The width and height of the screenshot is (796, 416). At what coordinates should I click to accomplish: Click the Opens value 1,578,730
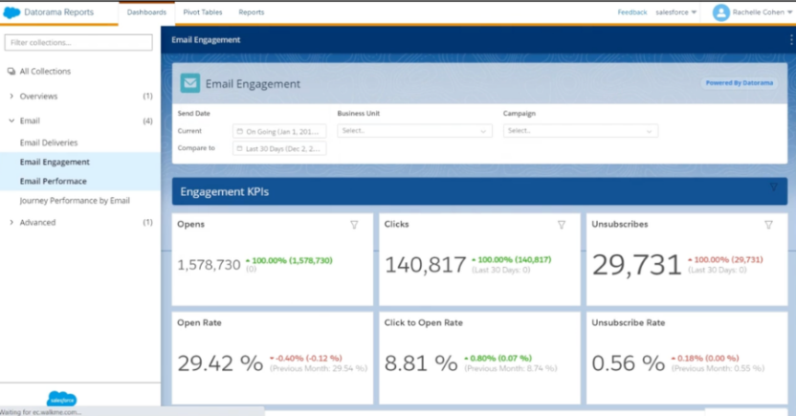pos(209,264)
